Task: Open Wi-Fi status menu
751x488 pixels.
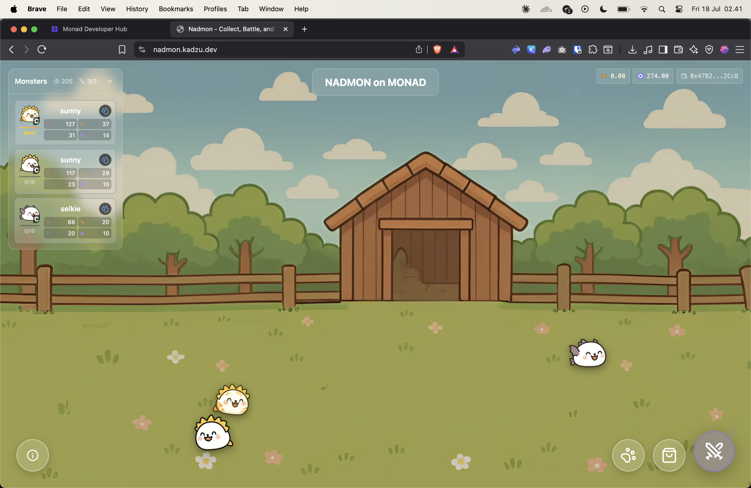Action: (x=644, y=9)
